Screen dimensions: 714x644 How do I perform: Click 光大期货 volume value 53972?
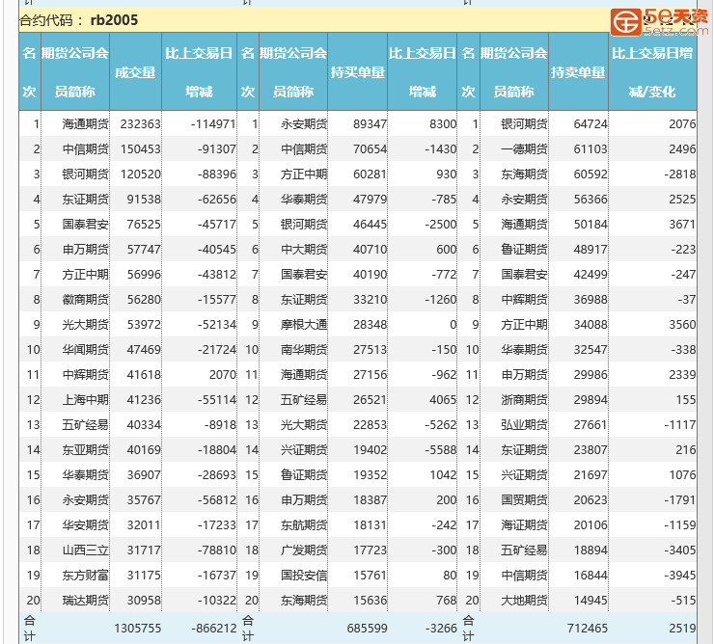click(144, 324)
